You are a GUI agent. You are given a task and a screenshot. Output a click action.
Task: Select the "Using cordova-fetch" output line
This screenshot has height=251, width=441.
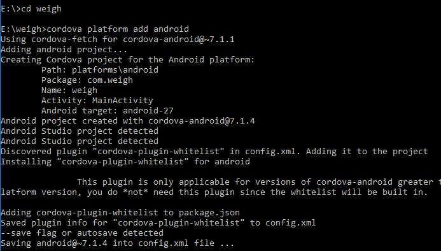coord(118,39)
